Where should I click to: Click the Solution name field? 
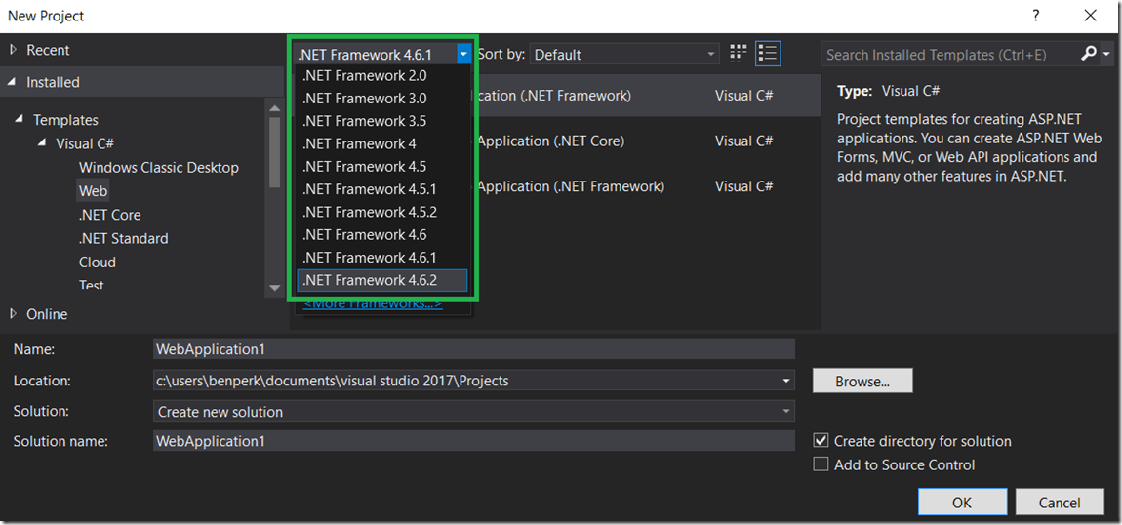474,441
